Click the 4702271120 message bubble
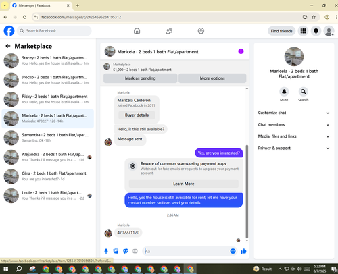This screenshot has height=274, width=338. point(128,233)
